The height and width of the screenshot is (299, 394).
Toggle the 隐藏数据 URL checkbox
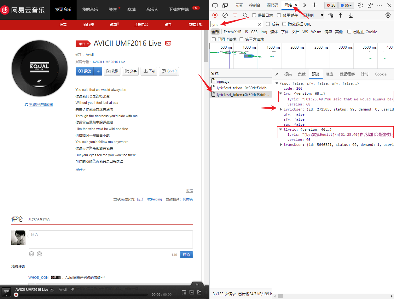285,24
